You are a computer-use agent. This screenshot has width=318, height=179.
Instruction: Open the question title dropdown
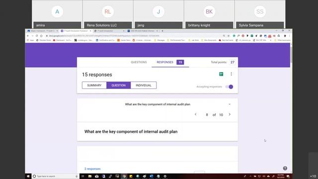click(158, 104)
